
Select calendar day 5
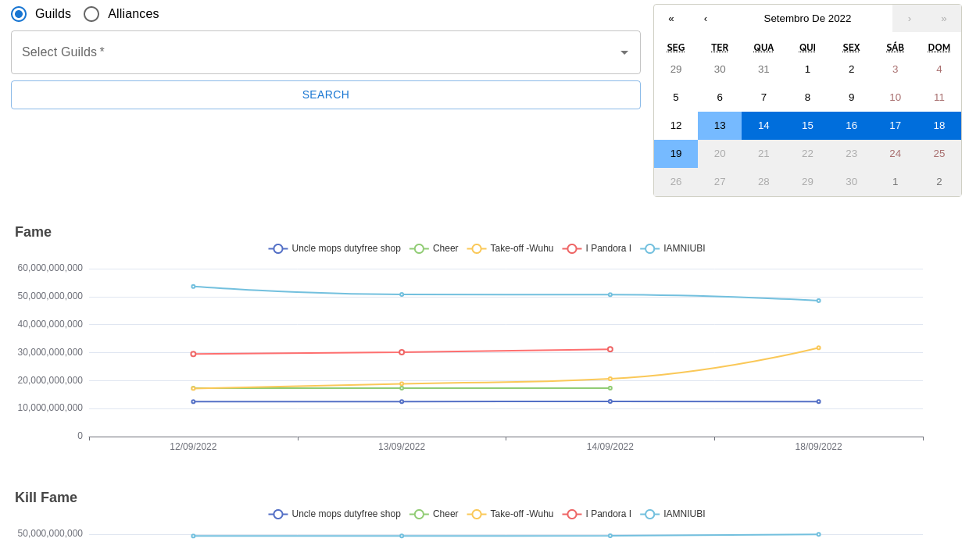[x=676, y=98]
